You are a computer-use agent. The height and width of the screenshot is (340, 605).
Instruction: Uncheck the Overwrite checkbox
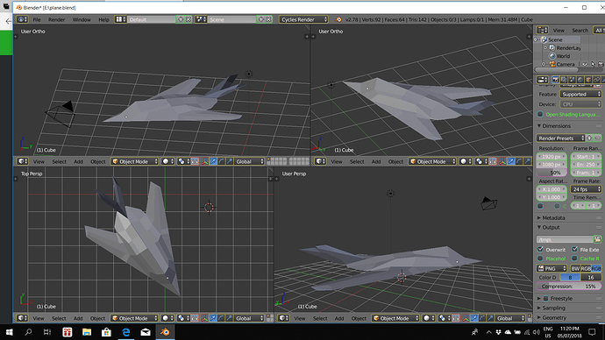tap(540, 250)
